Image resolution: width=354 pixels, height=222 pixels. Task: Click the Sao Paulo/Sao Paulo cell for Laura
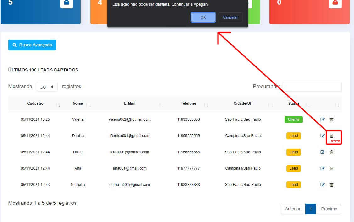point(243,152)
